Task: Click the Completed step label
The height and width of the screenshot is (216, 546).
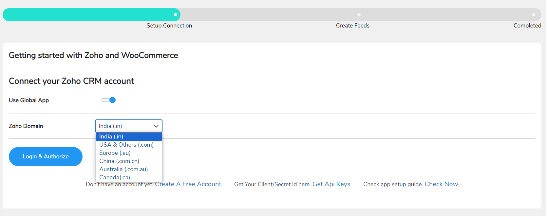Action: (x=527, y=26)
